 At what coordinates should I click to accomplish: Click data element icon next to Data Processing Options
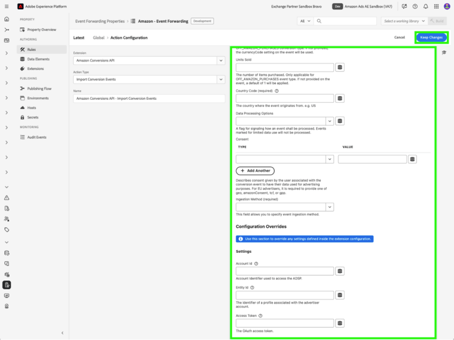pos(340,121)
